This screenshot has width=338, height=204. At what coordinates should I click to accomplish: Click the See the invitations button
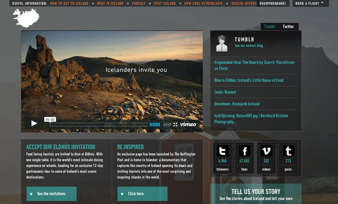point(52,194)
